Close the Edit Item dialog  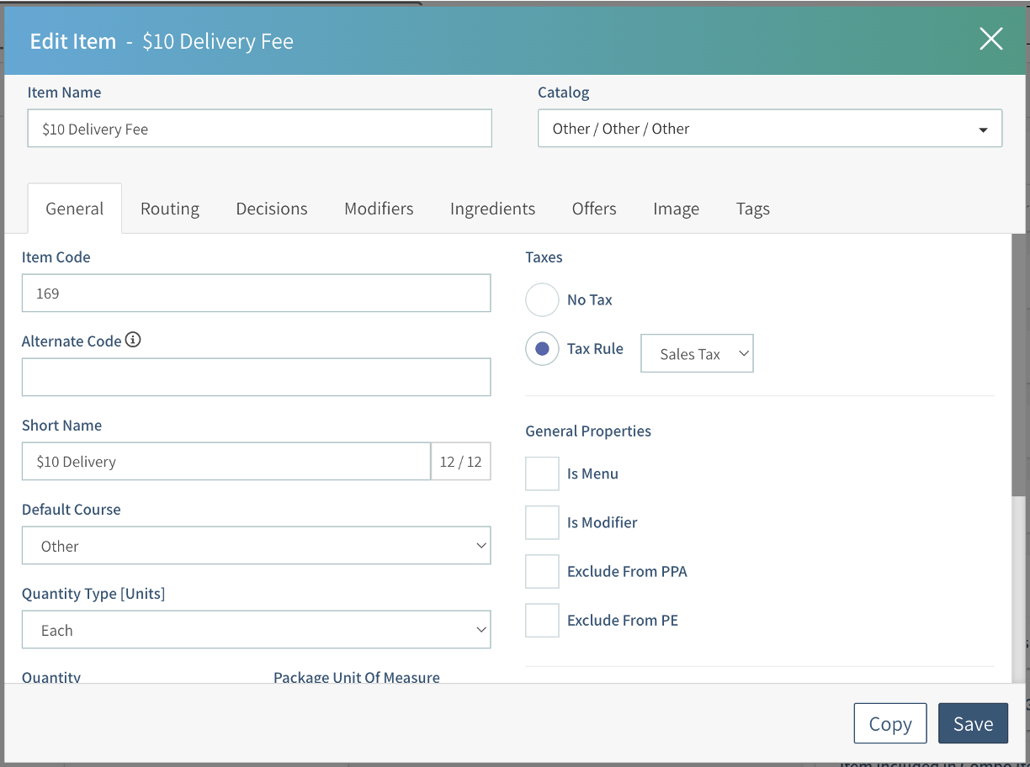[990, 39]
